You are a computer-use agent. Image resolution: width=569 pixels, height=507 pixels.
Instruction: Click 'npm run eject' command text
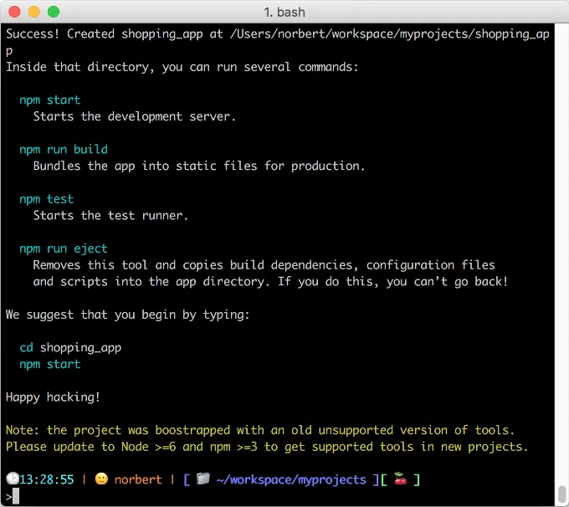pyautogui.click(x=64, y=249)
